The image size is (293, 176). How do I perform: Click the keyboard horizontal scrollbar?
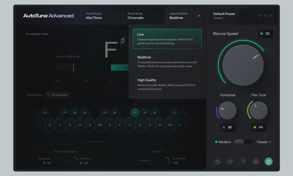(94, 142)
